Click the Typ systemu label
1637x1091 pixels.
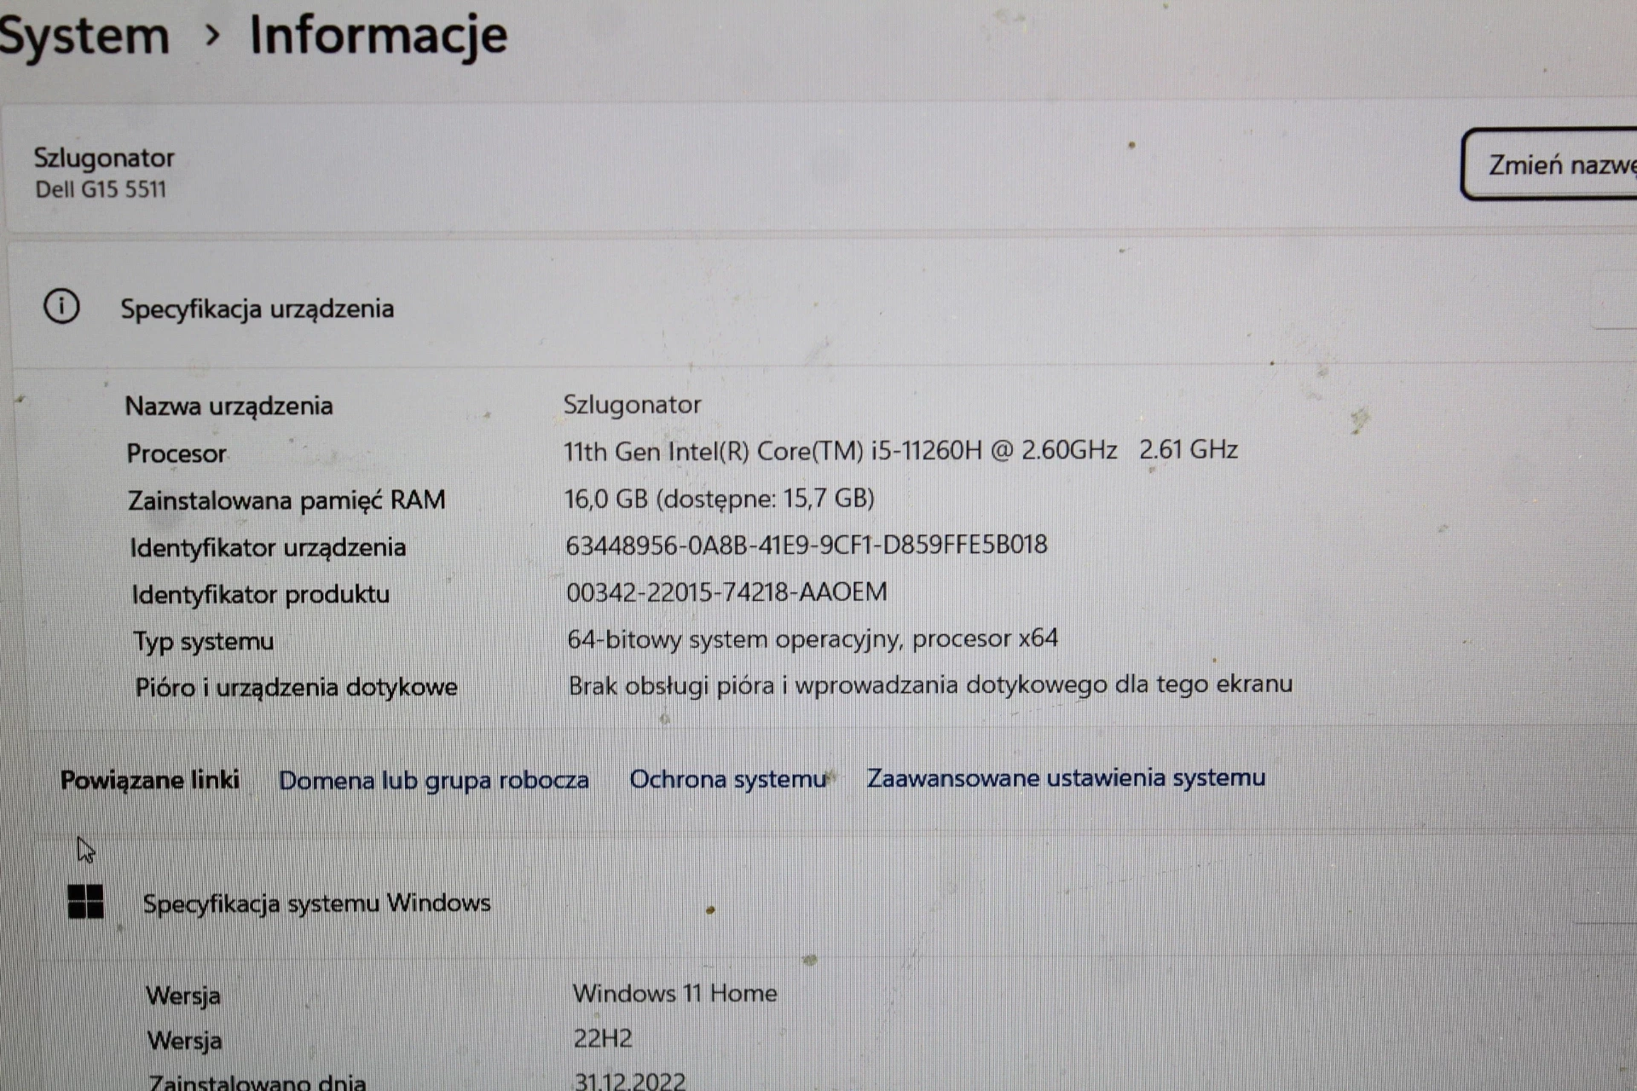coord(204,641)
